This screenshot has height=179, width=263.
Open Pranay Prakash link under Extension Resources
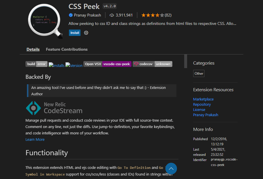[x=206, y=115]
